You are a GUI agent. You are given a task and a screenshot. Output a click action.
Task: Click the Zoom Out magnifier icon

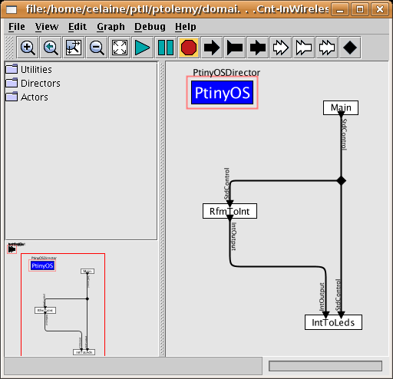click(x=97, y=48)
